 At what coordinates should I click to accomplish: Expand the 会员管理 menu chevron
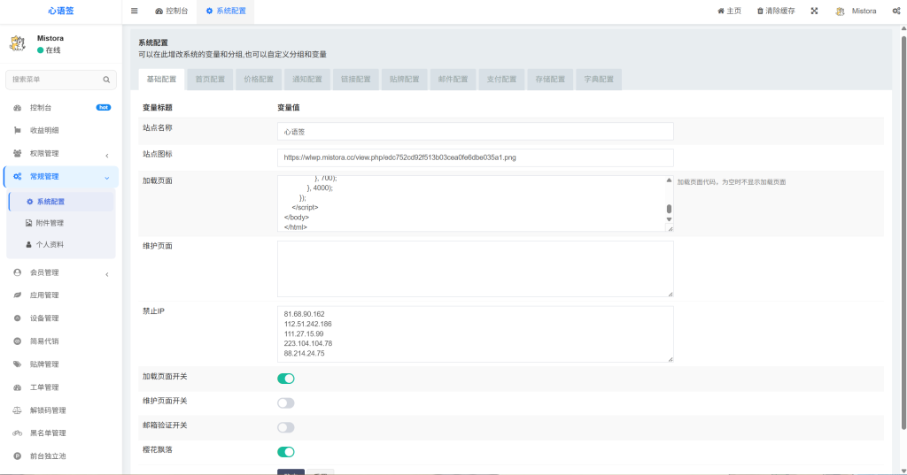(x=107, y=274)
